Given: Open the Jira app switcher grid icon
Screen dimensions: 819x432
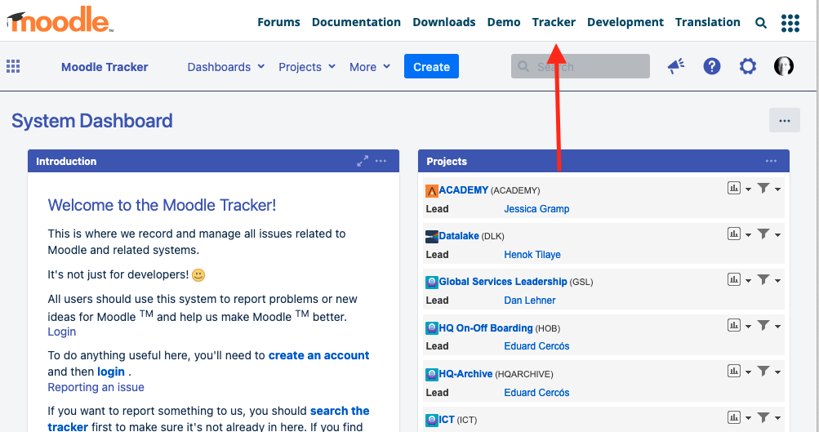Looking at the screenshot, I should pyautogui.click(x=13, y=66).
